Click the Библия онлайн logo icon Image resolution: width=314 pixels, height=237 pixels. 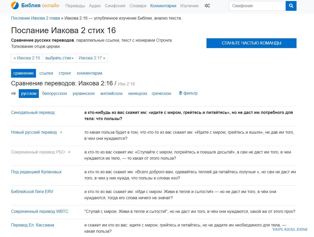tap(15, 5)
